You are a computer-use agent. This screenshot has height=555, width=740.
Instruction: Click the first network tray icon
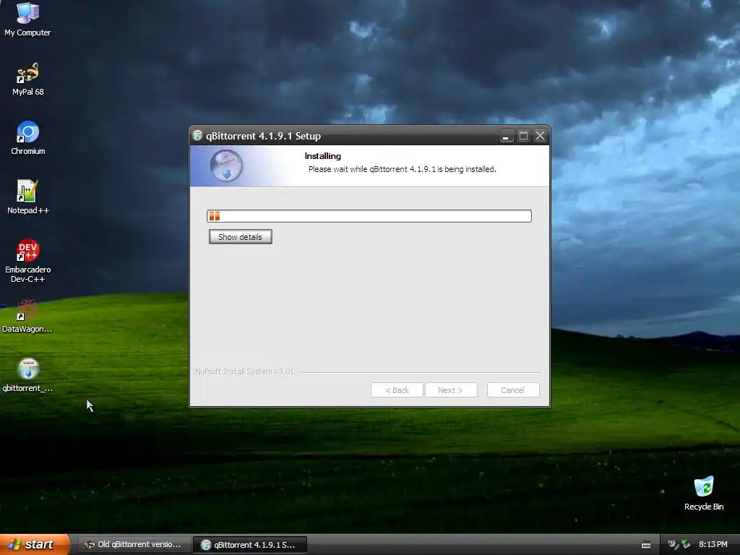point(673,545)
